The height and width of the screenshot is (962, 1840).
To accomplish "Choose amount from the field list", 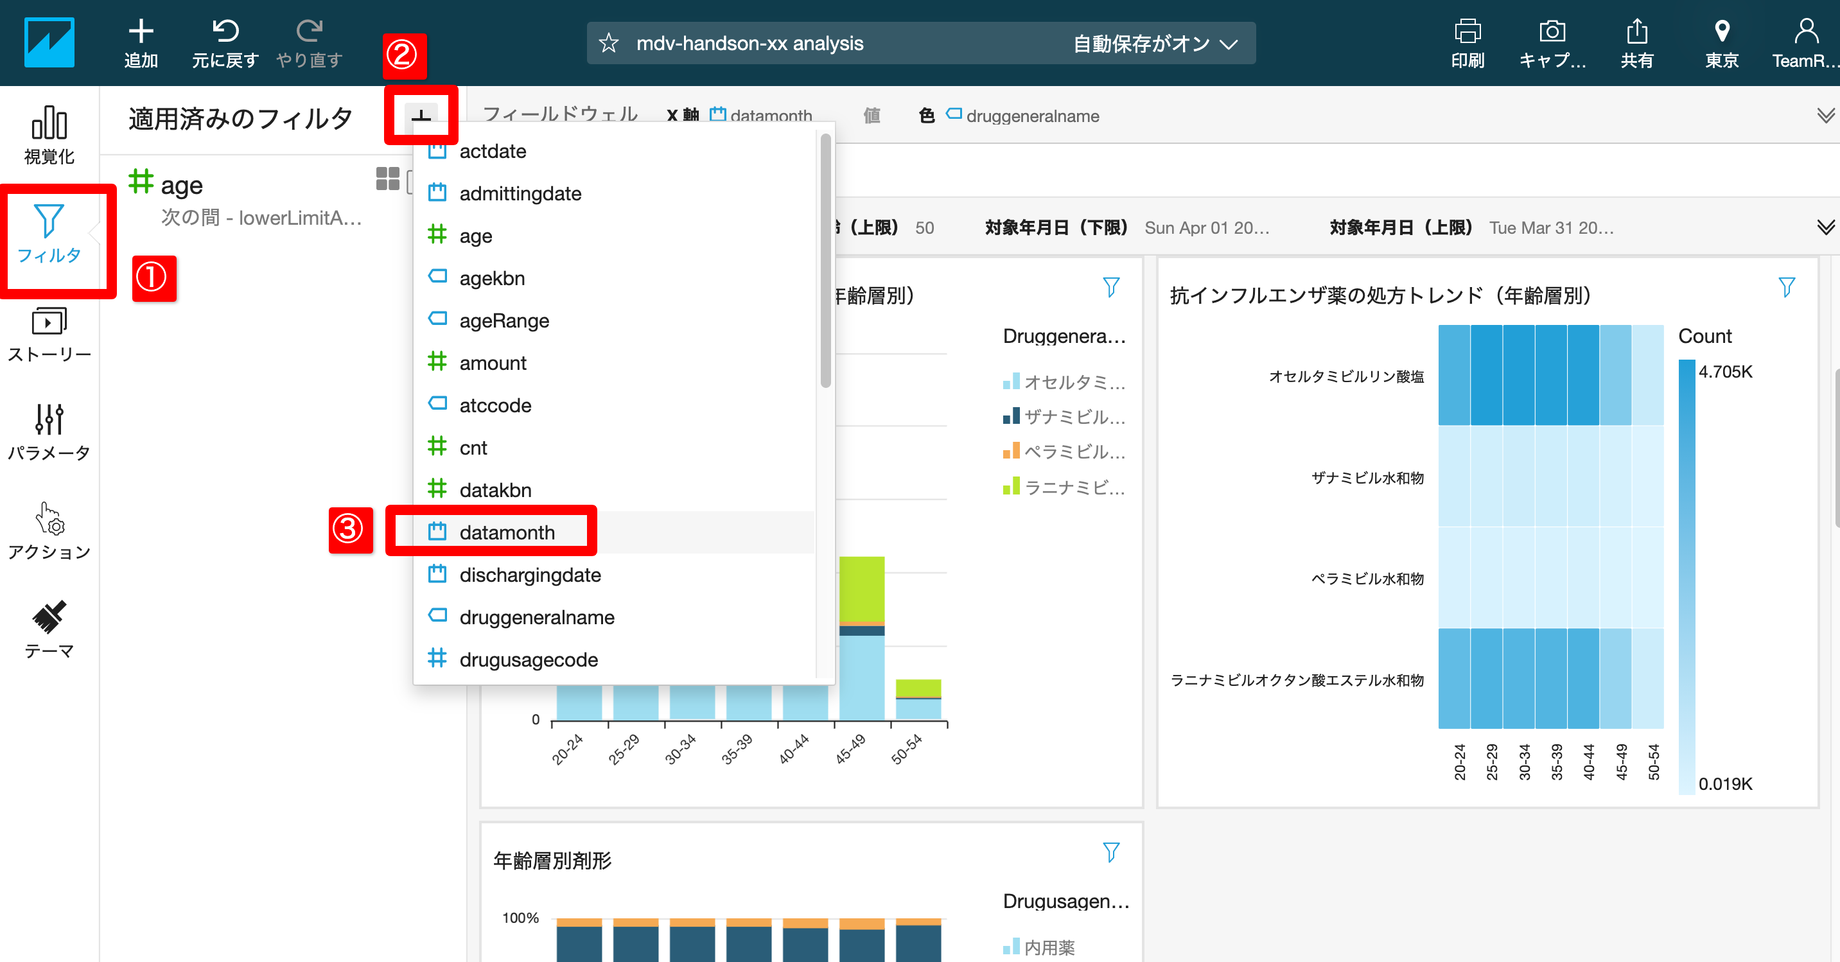I will click(614, 363).
